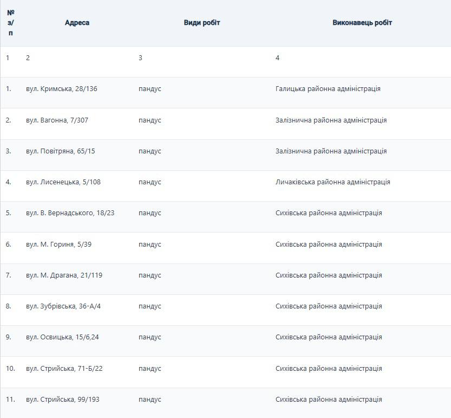The width and height of the screenshot is (451, 418).
Task: Select address вул. М. Драгана, 21/119
Action: (x=64, y=275)
